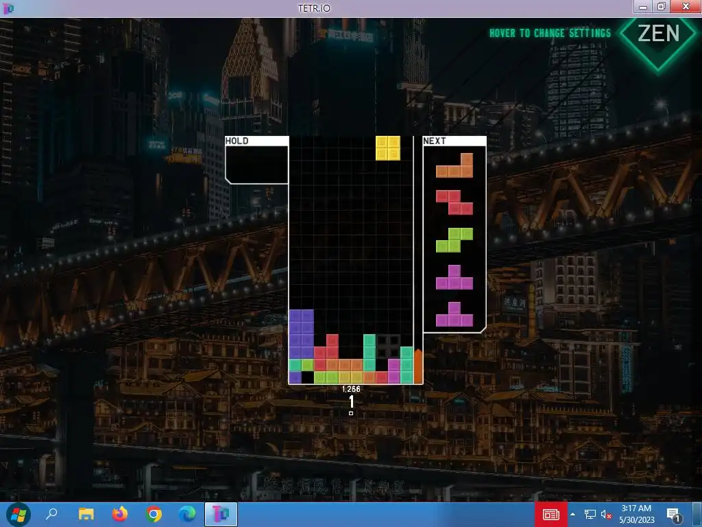Image resolution: width=702 pixels, height=527 pixels.
Task: Expand the hidden system tray icons arrow
Action: point(572,515)
